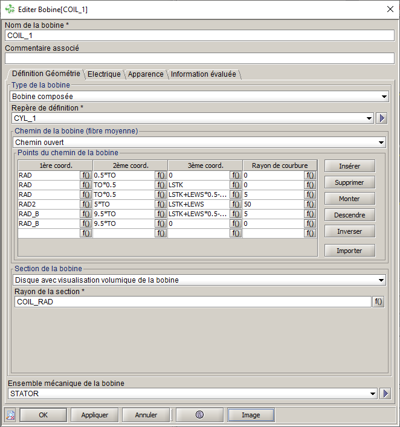This screenshot has width=400, height=427.
Task: Click arrow button next to STATOR ensemble
Action: click(387, 394)
